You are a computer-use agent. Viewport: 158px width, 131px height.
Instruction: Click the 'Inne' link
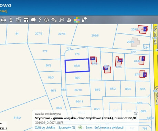point(89,128)
